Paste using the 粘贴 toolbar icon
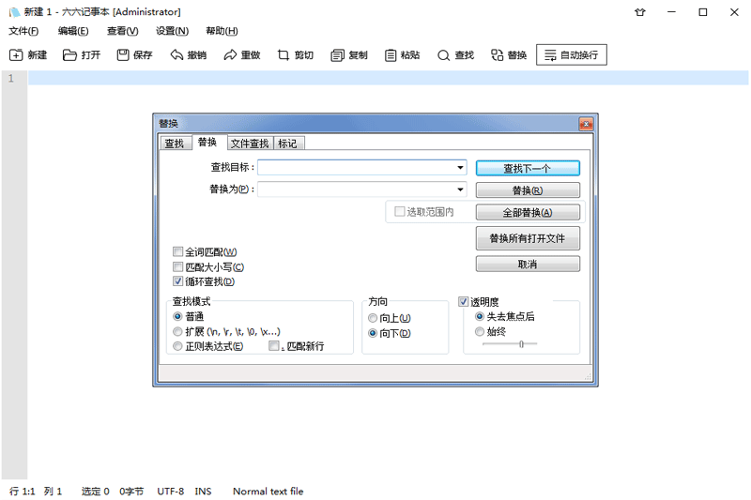Screen dimensions: 751x500 [x=391, y=55]
